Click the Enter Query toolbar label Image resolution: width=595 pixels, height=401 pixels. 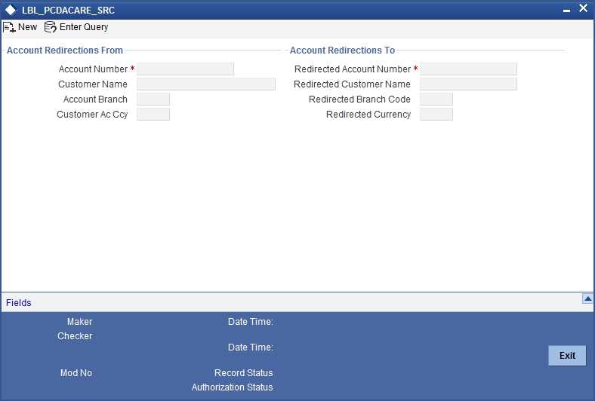pos(84,27)
